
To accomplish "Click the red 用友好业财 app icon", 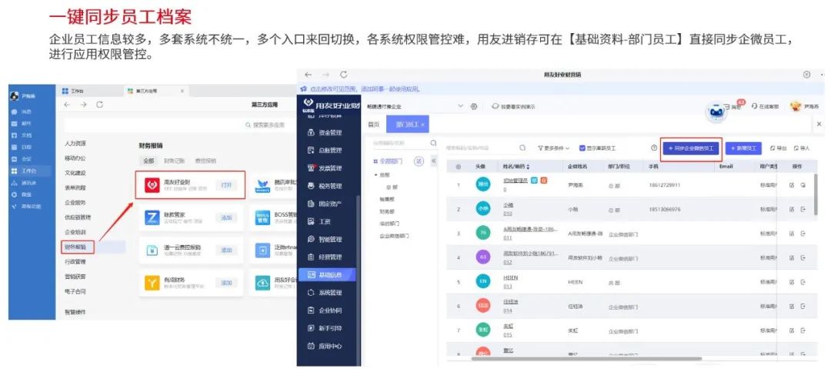I will 152,184.
